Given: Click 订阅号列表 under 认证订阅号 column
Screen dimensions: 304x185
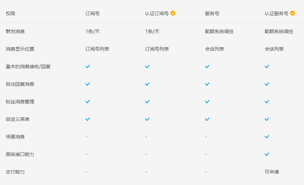Looking at the screenshot, I should [157, 49].
